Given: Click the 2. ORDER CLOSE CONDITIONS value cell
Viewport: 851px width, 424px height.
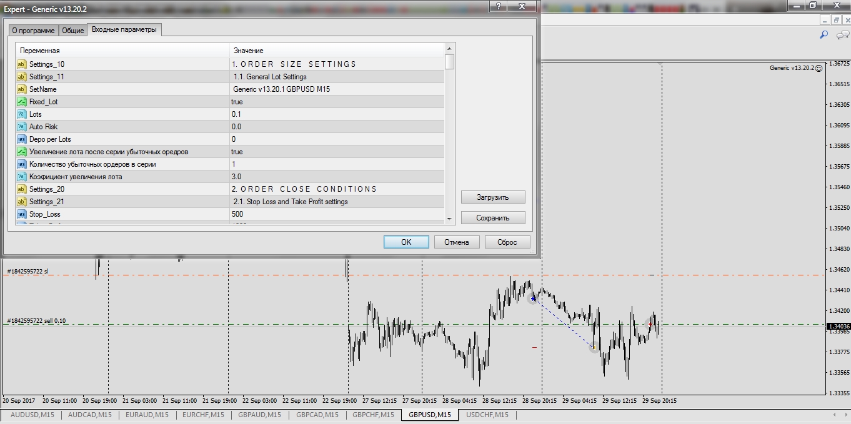Looking at the screenshot, I should (x=337, y=189).
